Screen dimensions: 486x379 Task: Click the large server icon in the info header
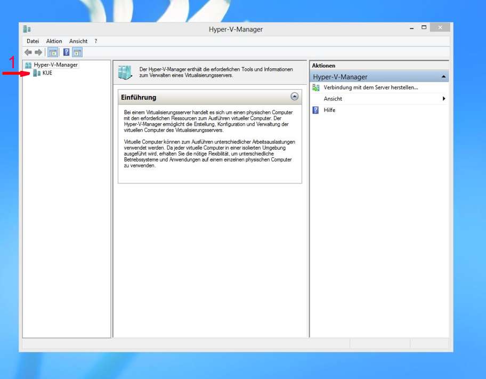click(125, 72)
